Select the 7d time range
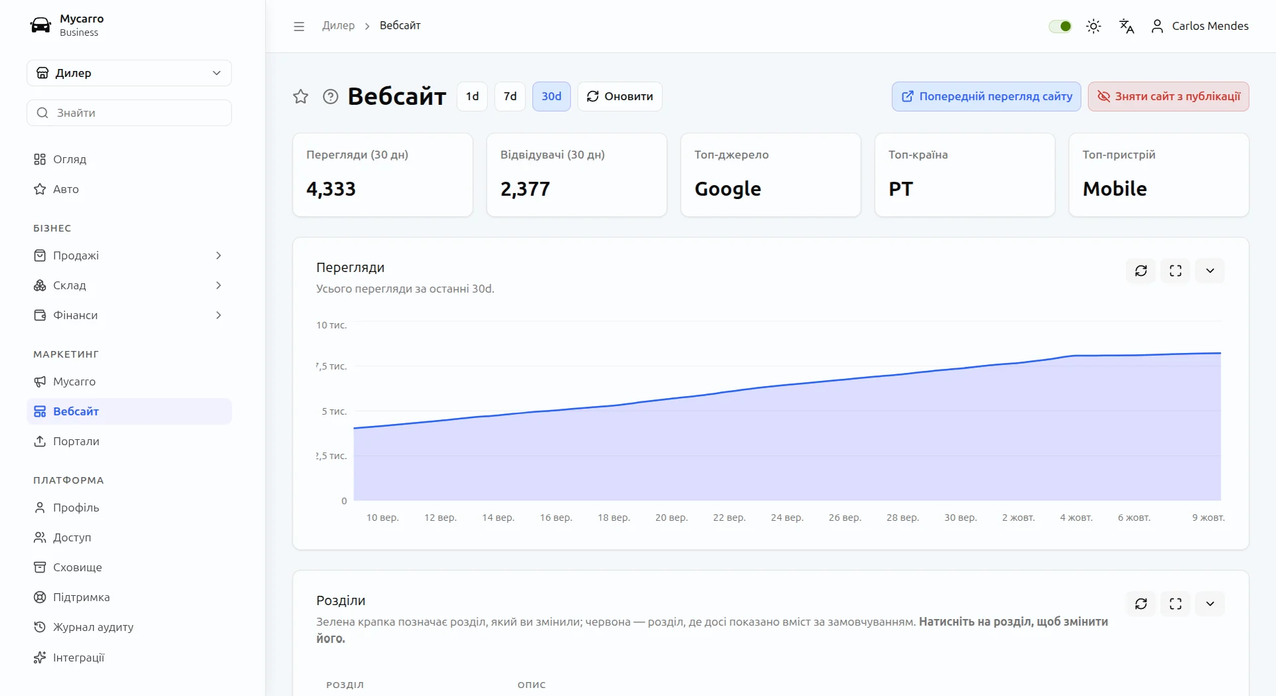 pos(510,97)
